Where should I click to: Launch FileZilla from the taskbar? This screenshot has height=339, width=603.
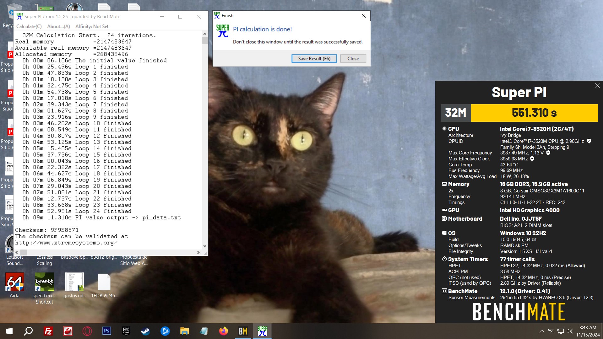(x=48, y=331)
